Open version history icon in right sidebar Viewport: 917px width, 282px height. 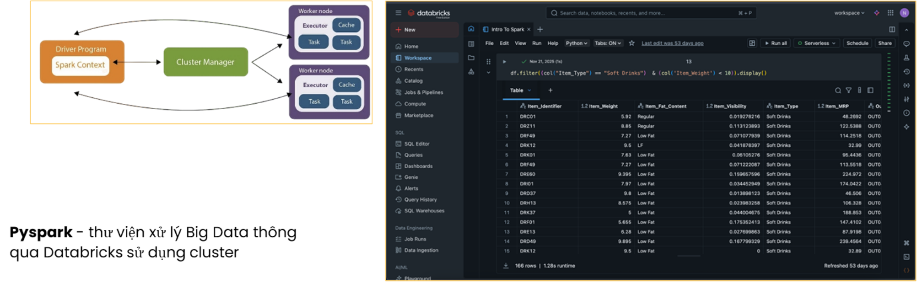(906, 72)
